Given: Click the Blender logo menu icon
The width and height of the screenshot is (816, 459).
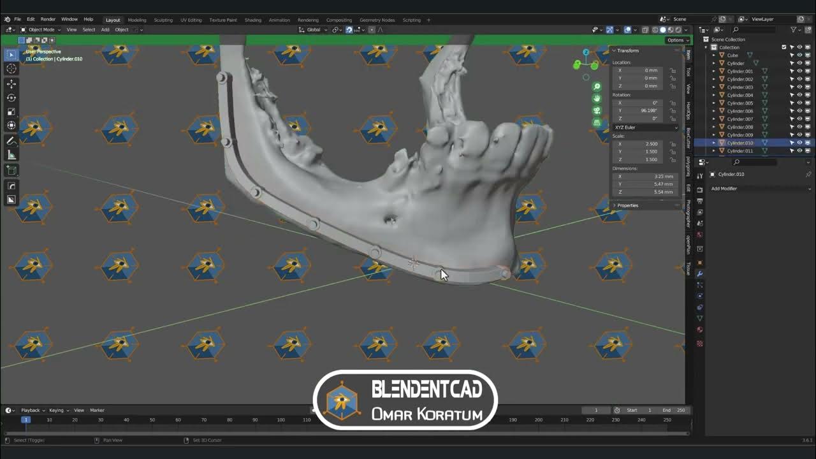Looking at the screenshot, I should coord(7,20).
